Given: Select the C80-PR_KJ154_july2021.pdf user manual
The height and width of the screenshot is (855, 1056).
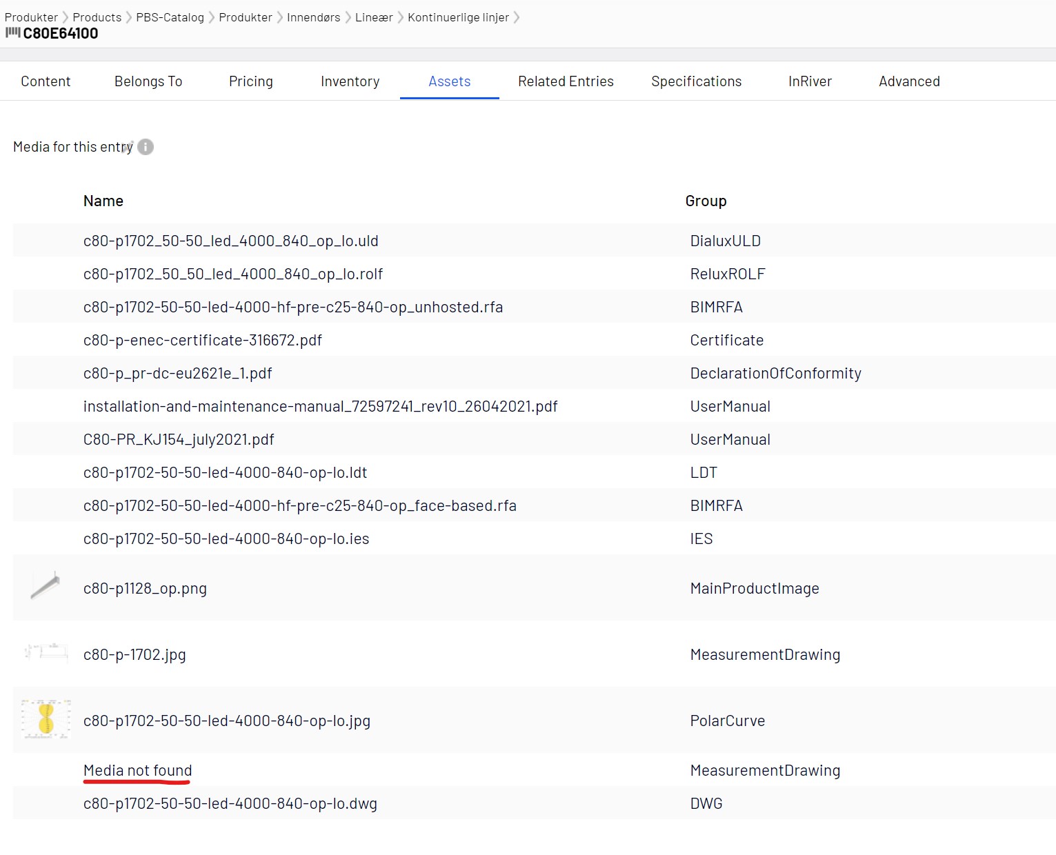Looking at the screenshot, I should 179,439.
